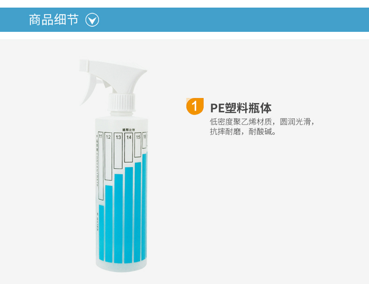Click the ribbed white bottle cap
This screenshot has height=284, width=369.
click(x=122, y=102)
